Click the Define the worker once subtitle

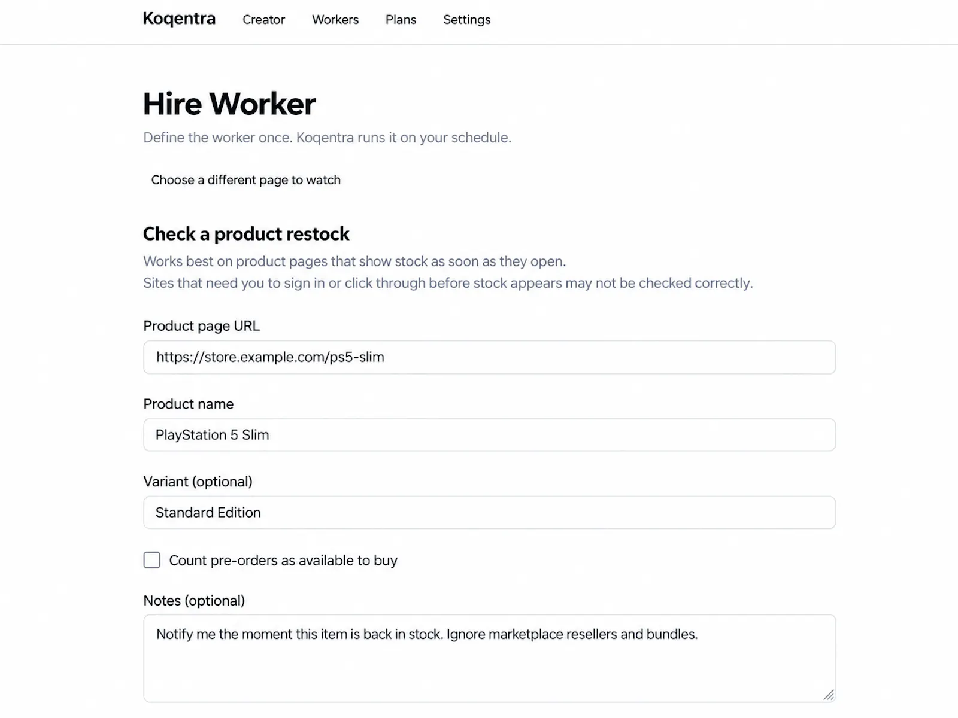(327, 138)
